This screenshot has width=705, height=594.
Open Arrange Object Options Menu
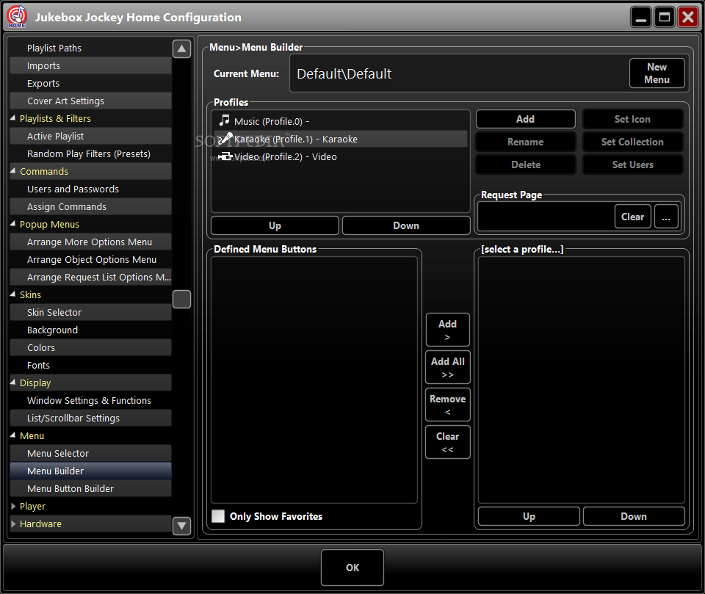tap(90, 259)
